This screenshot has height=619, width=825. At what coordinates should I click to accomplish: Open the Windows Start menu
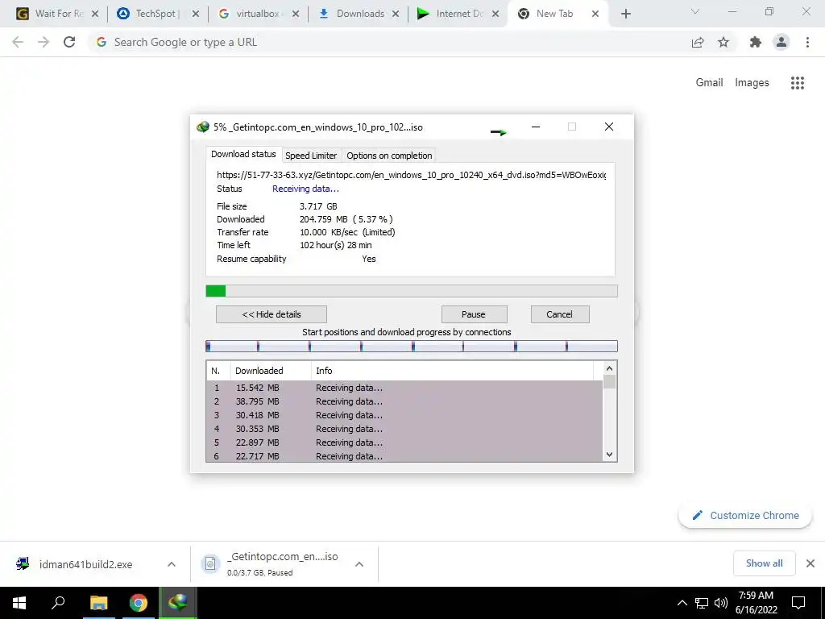coord(19,603)
